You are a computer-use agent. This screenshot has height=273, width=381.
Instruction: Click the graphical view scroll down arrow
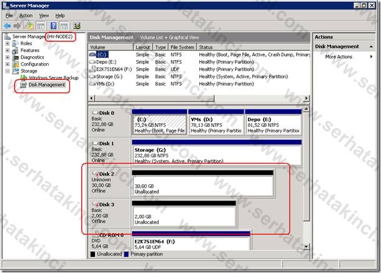tap(307, 246)
